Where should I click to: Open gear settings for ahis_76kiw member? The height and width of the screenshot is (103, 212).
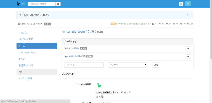point(188,49)
